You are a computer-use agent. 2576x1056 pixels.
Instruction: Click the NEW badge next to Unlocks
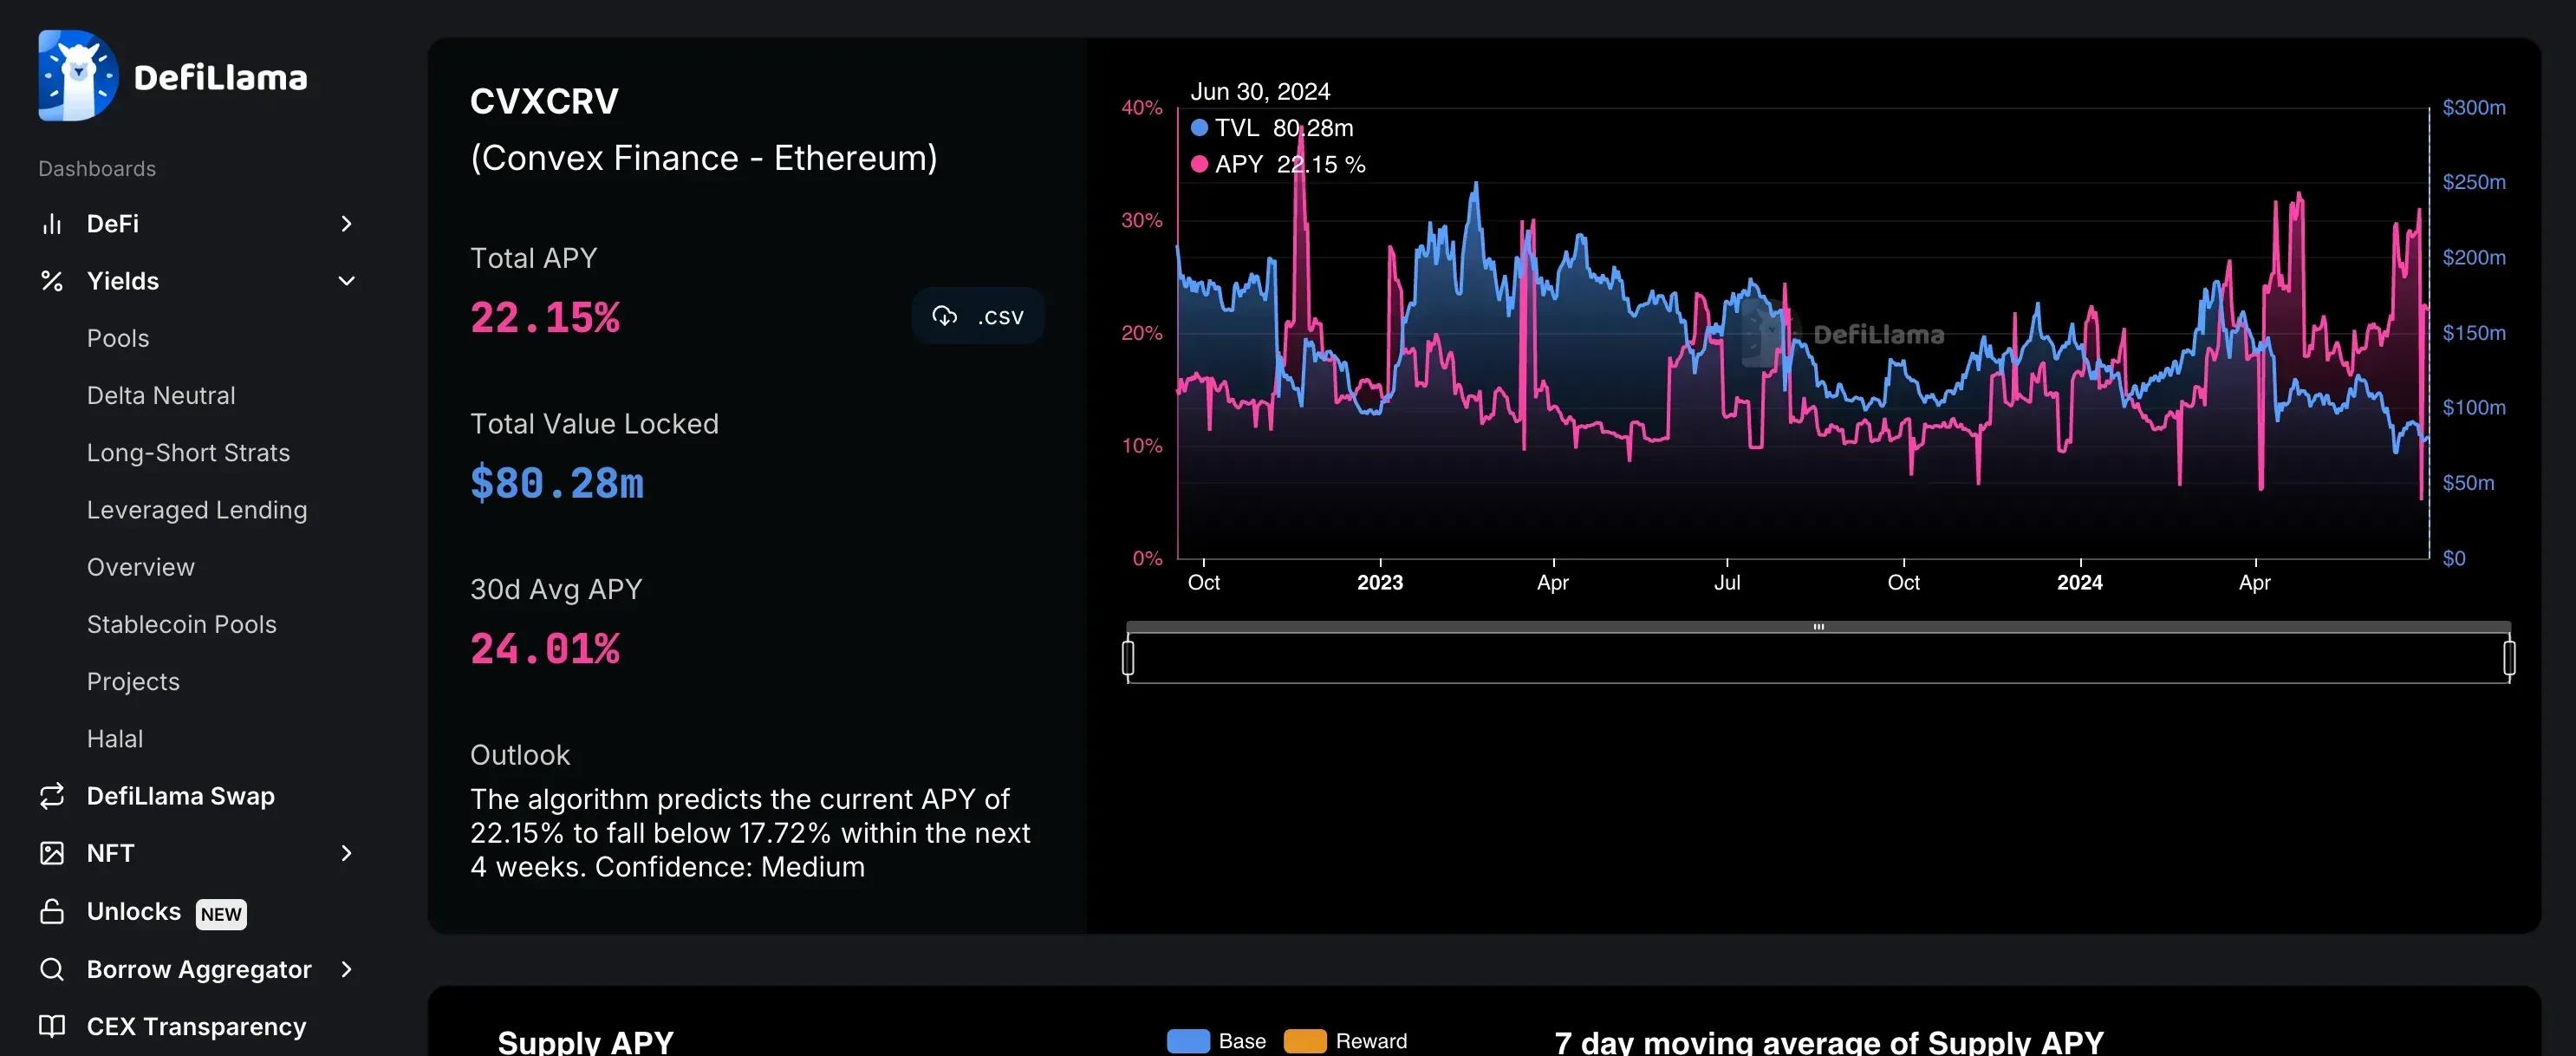pos(221,914)
